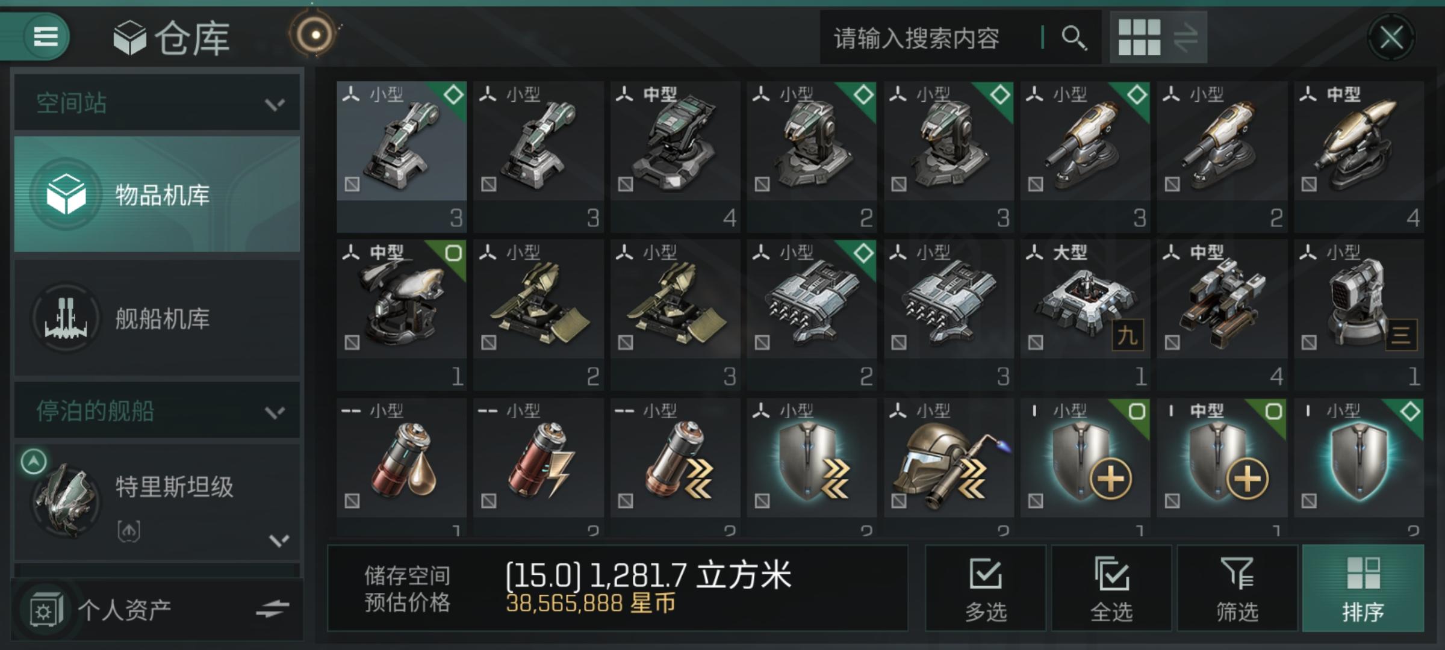Open the hamburger menu icon

pyautogui.click(x=46, y=36)
